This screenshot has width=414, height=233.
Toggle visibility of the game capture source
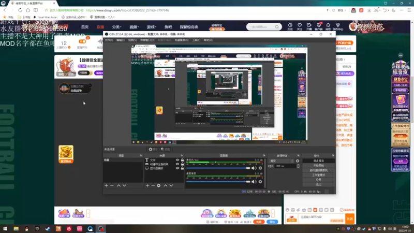point(178,164)
